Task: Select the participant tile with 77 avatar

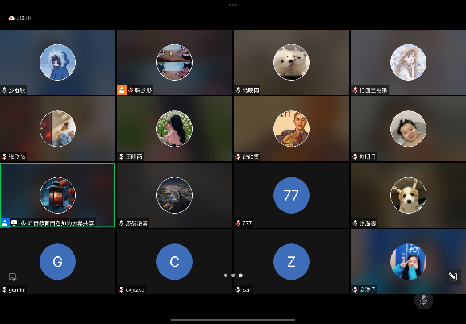Action: click(291, 195)
